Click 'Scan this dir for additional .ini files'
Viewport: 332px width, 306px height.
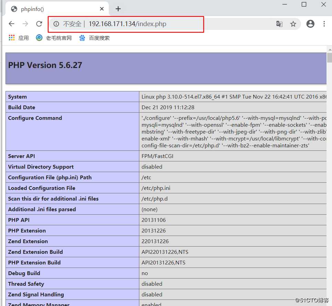(53, 199)
